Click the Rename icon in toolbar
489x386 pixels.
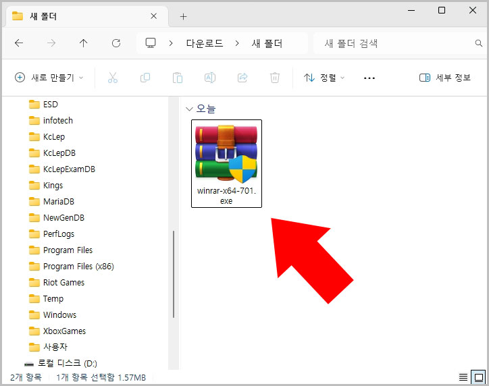click(x=210, y=78)
